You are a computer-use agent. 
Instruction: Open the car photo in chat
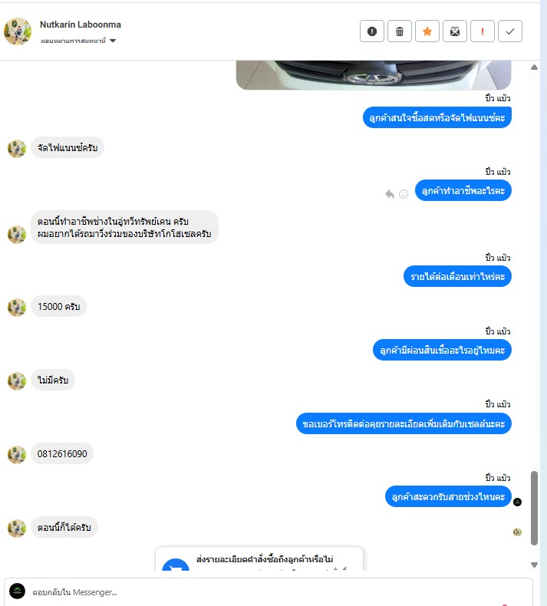click(374, 75)
